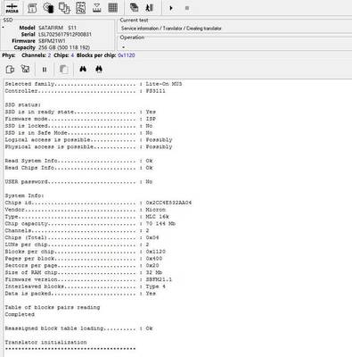Click the USER password No line
Viewport: 352px width, 357px height.
78,181
